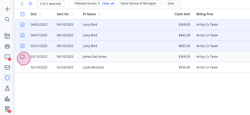Click the Clear all filters link
Screen dimensions: 250x115
[108, 3]
